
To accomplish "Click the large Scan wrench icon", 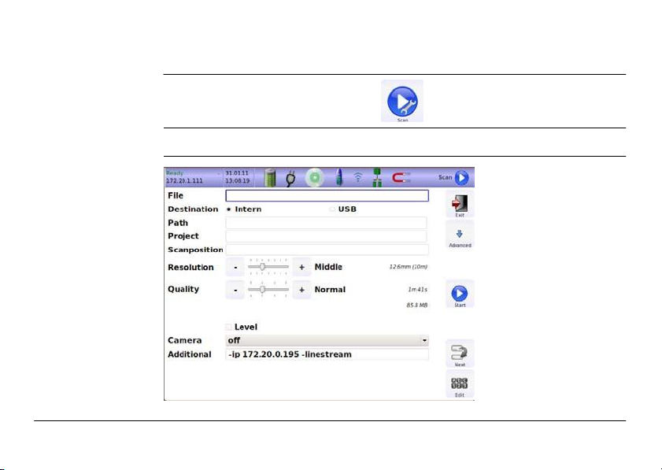I will point(401,100).
